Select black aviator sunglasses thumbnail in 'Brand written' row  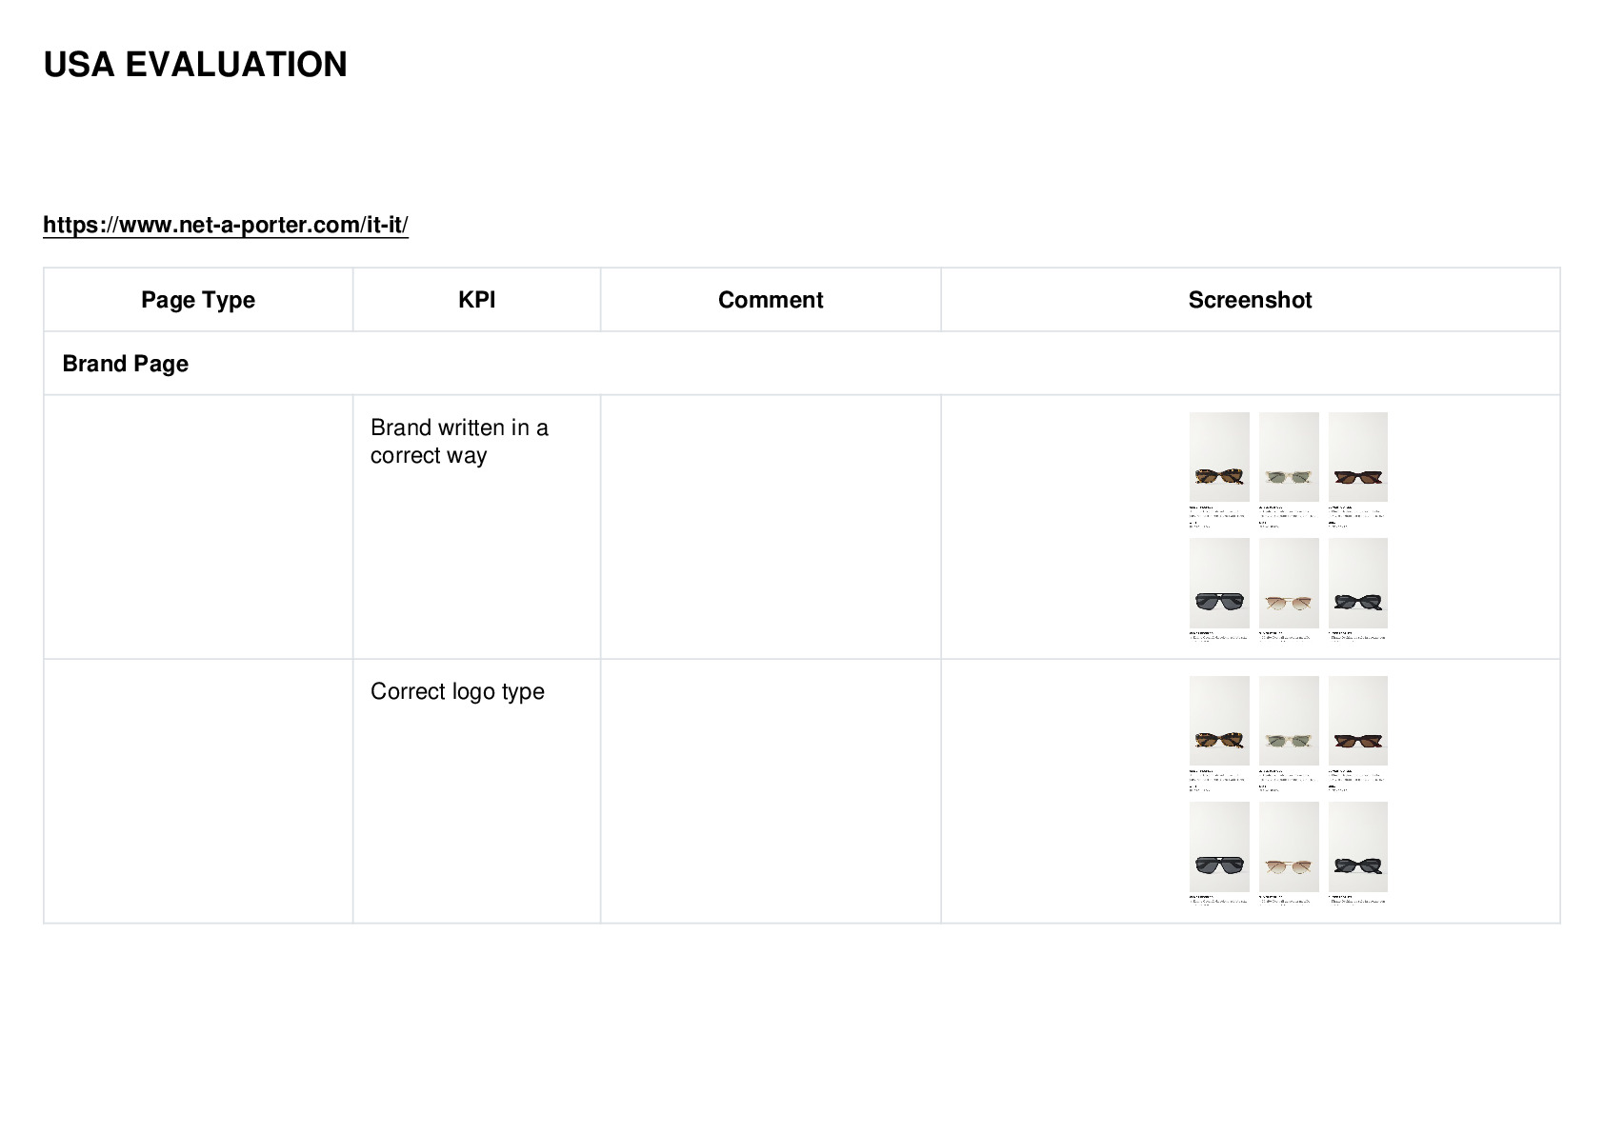(x=1219, y=583)
